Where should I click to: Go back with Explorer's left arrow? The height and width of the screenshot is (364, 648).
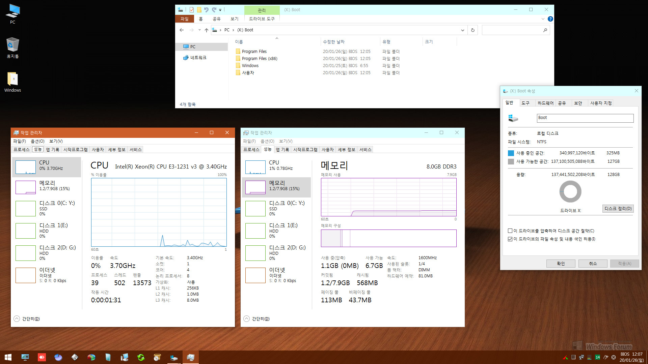click(x=182, y=30)
